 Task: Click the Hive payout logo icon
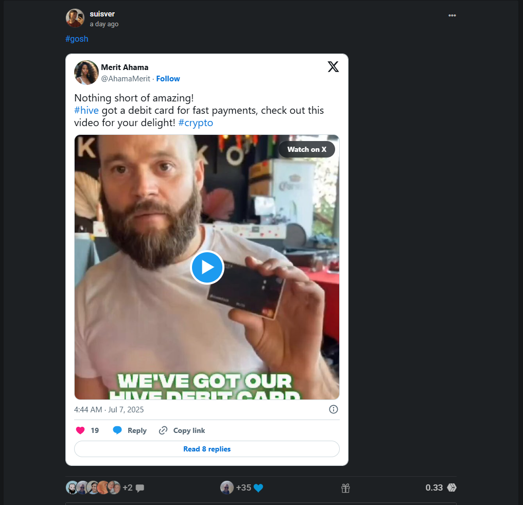pyautogui.click(x=451, y=487)
